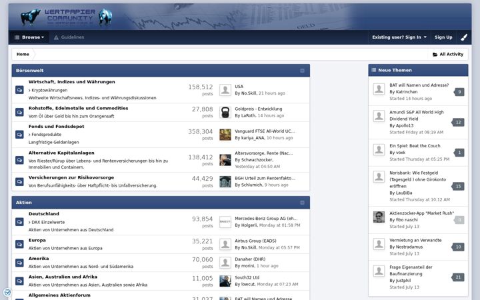
Task: Click the Sign Up button
Action: click(x=443, y=37)
